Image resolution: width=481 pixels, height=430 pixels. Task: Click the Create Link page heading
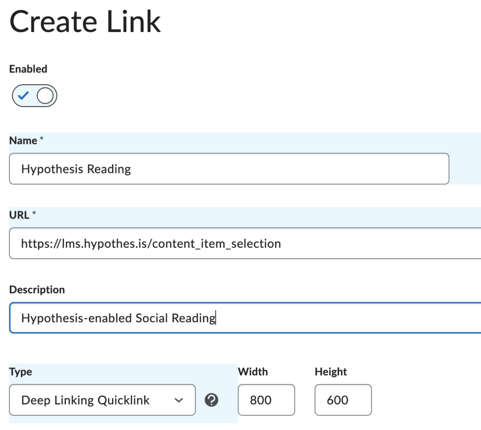click(85, 21)
